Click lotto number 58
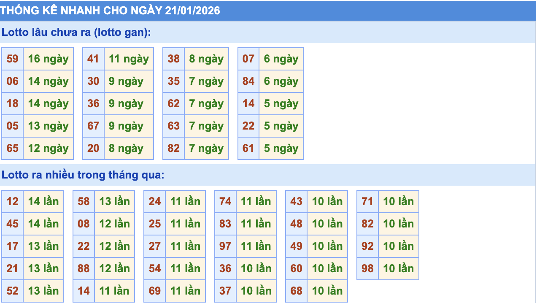The height and width of the screenshot is (303, 537). (x=84, y=201)
